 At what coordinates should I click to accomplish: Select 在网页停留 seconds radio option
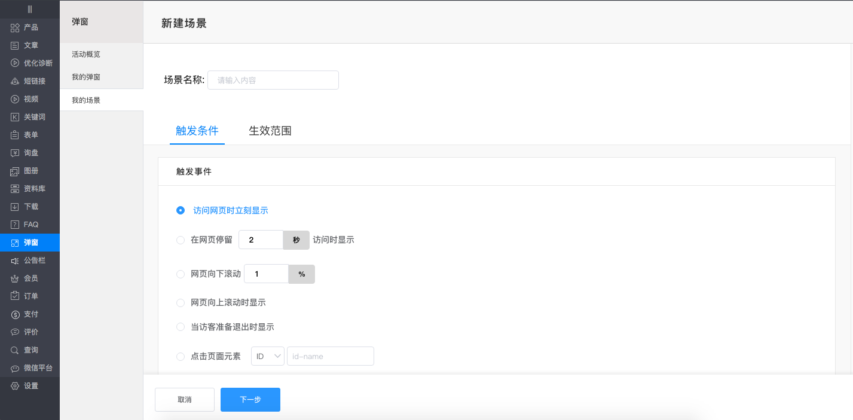tap(181, 240)
